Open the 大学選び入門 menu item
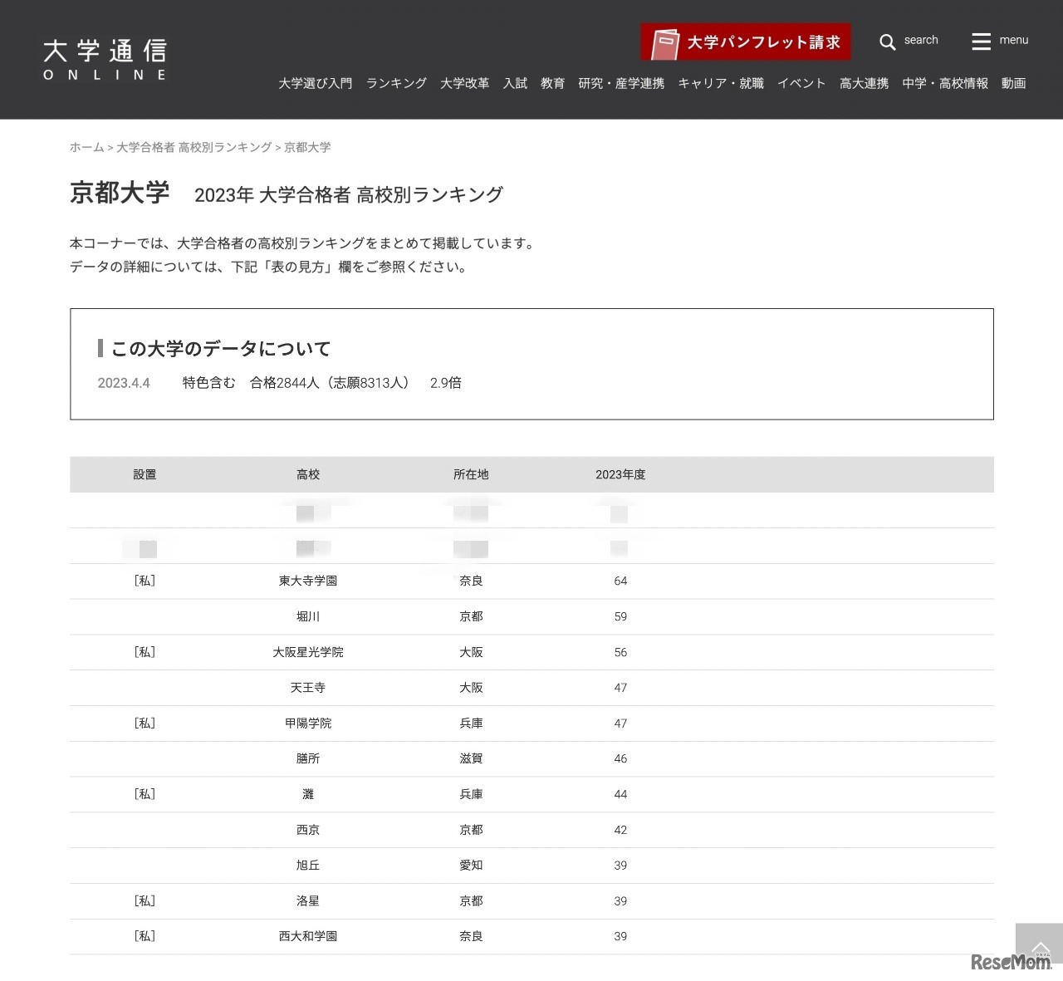The height and width of the screenshot is (981, 1063). point(316,83)
